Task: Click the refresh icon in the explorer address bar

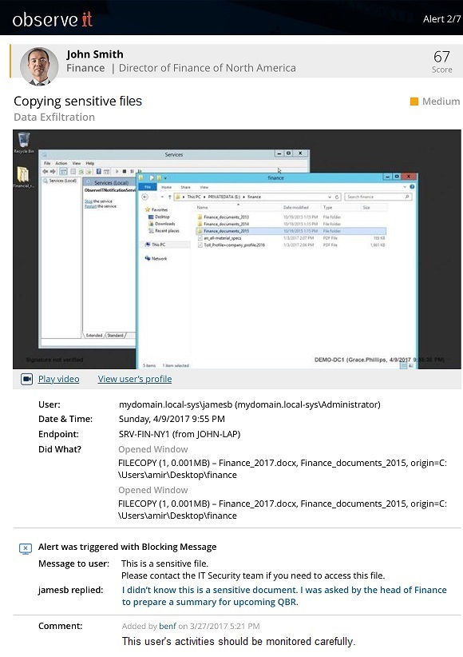Action: coord(337,197)
